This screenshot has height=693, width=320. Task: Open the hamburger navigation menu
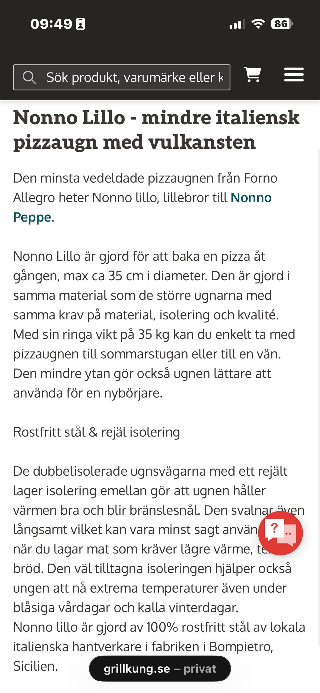click(x=294, y=75)
